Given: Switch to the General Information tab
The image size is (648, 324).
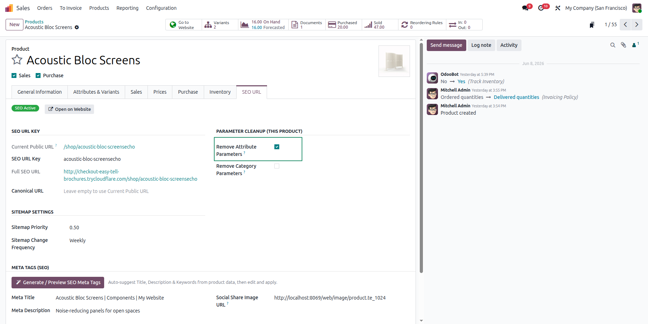Looking at the screenshot, I should 39,92.
